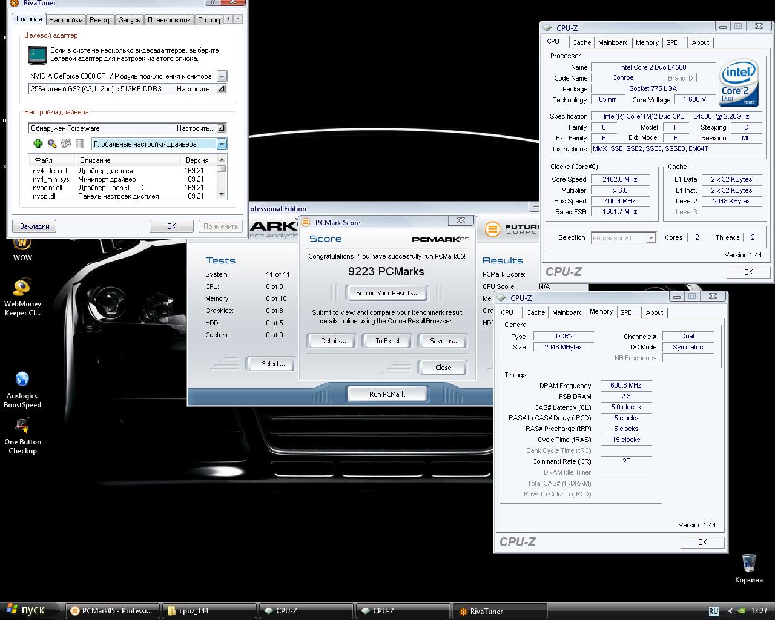Image resolution: width=775 pixels, height=620 pixels.
Task: Open the SPD tab in the upper CPU-Z window
Action: point(672,42)
